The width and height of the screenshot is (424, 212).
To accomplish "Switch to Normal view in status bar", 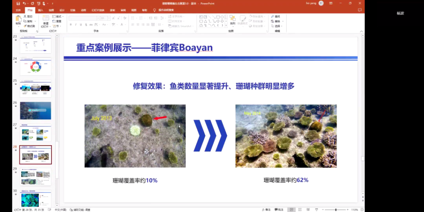I will 291,210.
